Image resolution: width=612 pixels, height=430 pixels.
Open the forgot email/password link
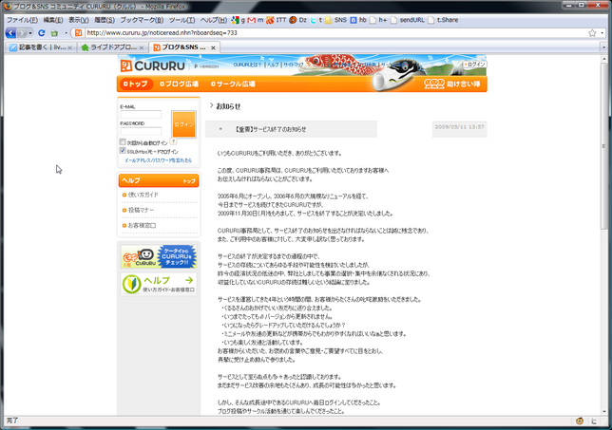(x=158, y=160)
